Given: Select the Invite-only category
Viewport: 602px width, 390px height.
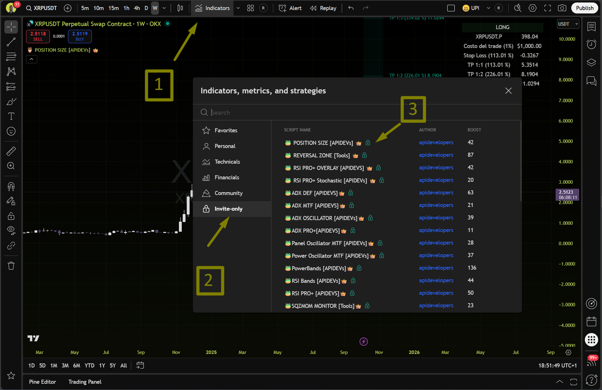Looking at the screenshot, I should 232,209.
